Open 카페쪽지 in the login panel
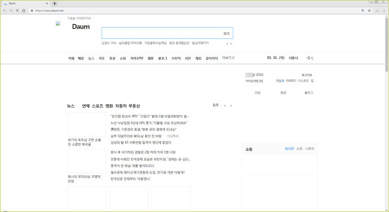The height and width of the screenshot is (212, 389). (x=291, y=81)
